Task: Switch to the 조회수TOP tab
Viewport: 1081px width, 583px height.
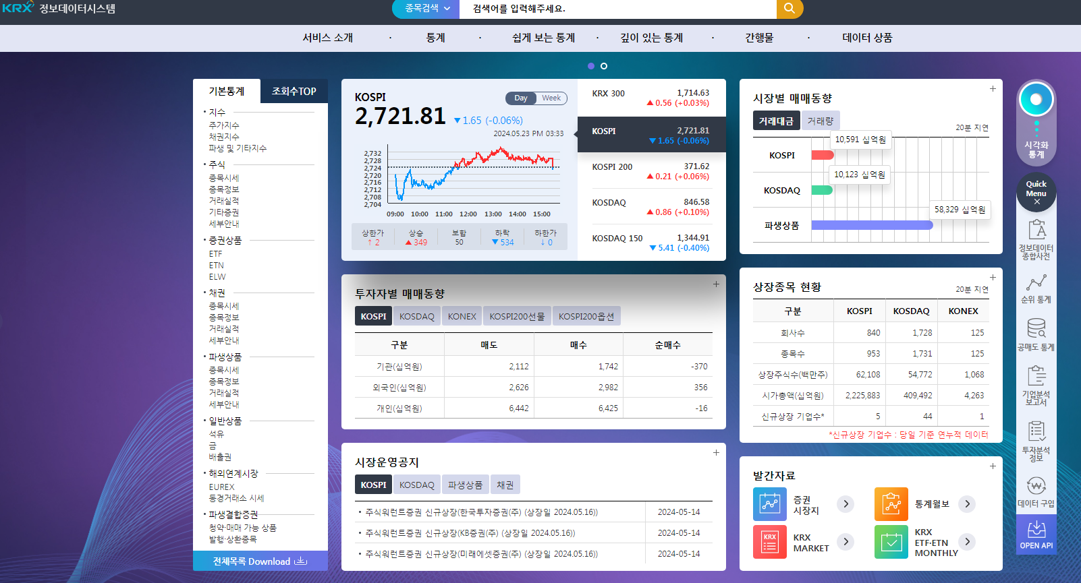Action: 294,91
